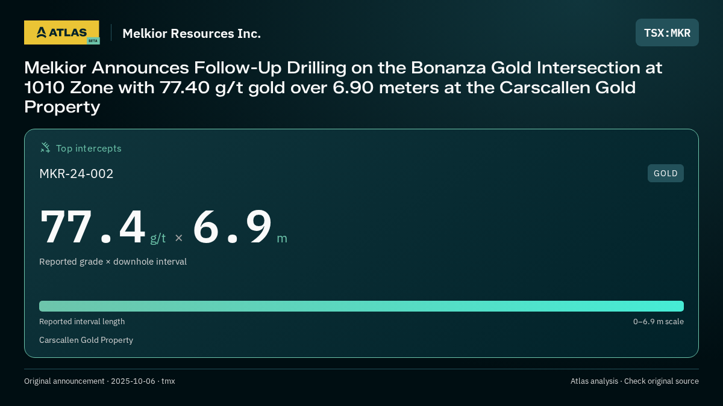Image resolution: width=723 pixels, height=406 pixels.
Task: Click the interval length progress bar
Action: (361, 306)
